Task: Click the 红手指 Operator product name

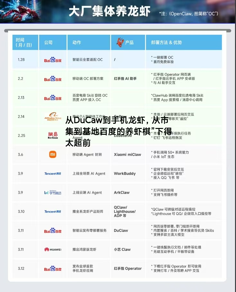Action: coord(128,269)
